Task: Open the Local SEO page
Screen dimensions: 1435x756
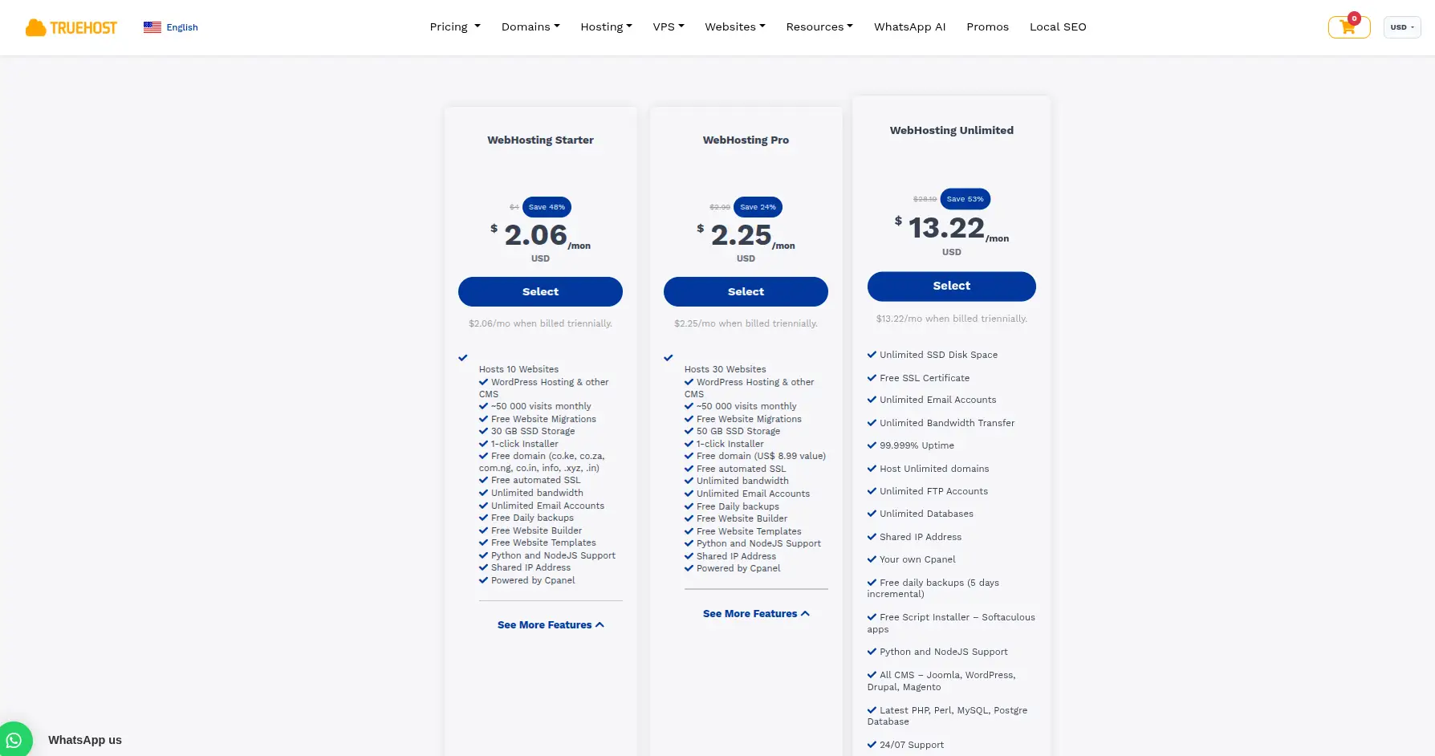Action: click(x=1058, y=26)
